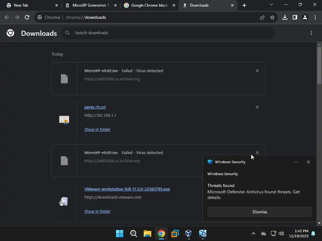Click the Chrome taskbar icon
The image size is (322, 241).
pyautogui.click(x=161, y=233)
